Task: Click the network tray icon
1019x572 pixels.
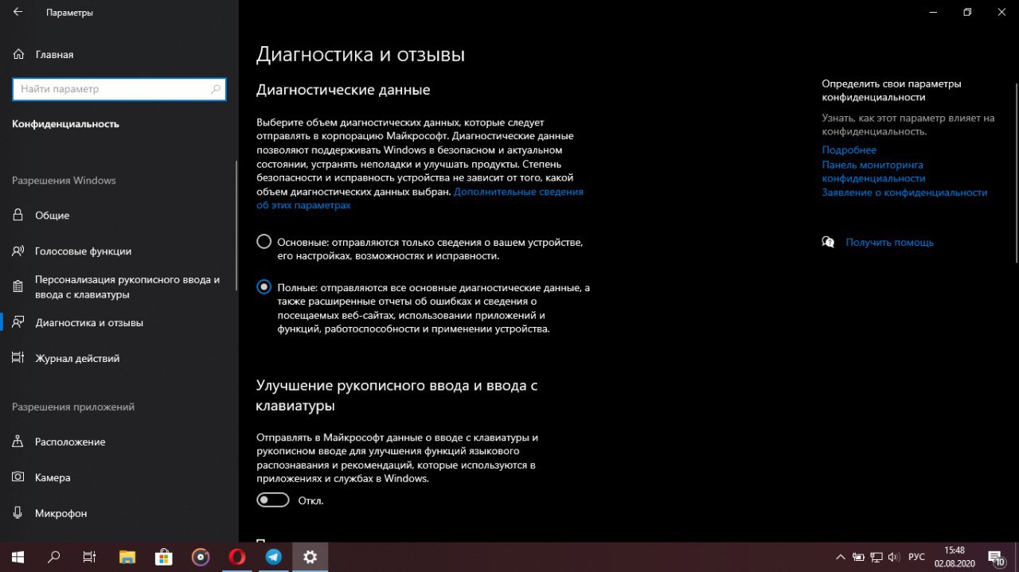Action: point(876,557)
